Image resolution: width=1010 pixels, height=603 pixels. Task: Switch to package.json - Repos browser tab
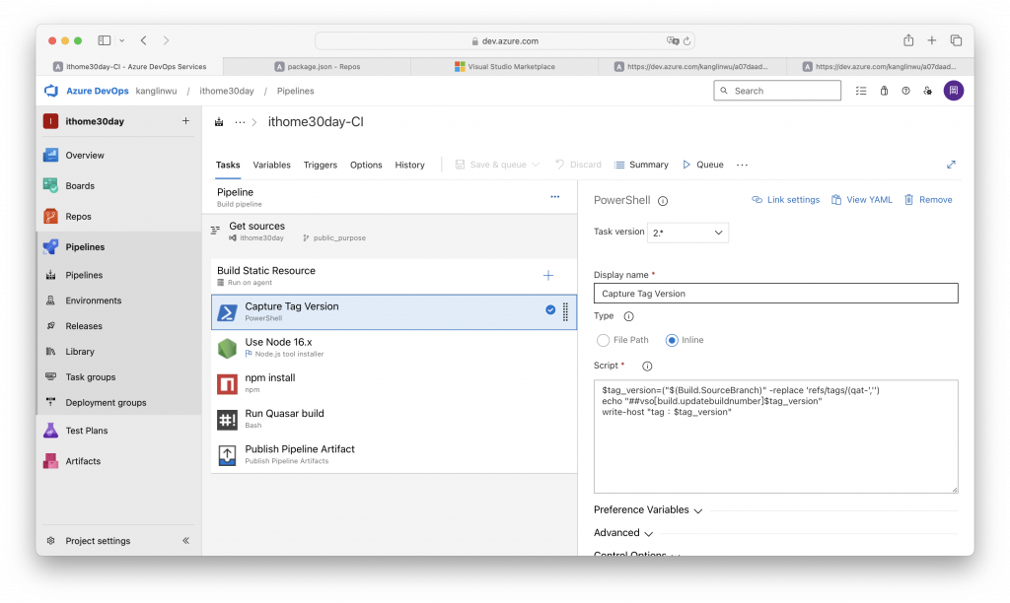pyautogui.click(x=317, y=66)
